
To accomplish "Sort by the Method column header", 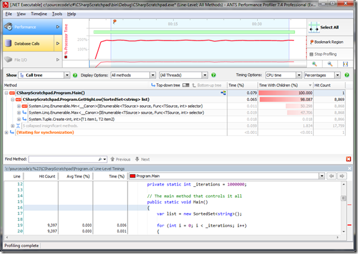I will click(x=11, y=85).
